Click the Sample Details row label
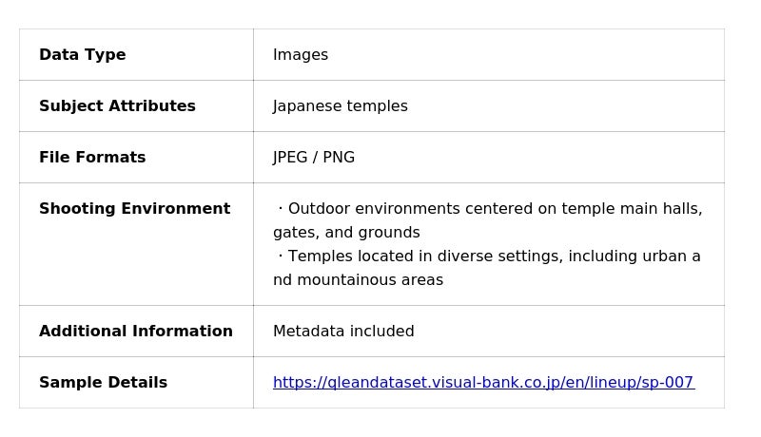 103,383
